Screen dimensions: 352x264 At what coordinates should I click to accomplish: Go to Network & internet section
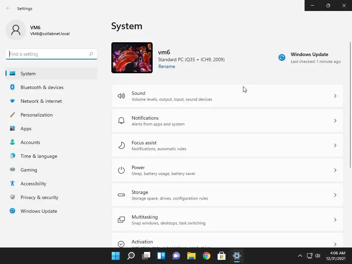pos(41,101)
